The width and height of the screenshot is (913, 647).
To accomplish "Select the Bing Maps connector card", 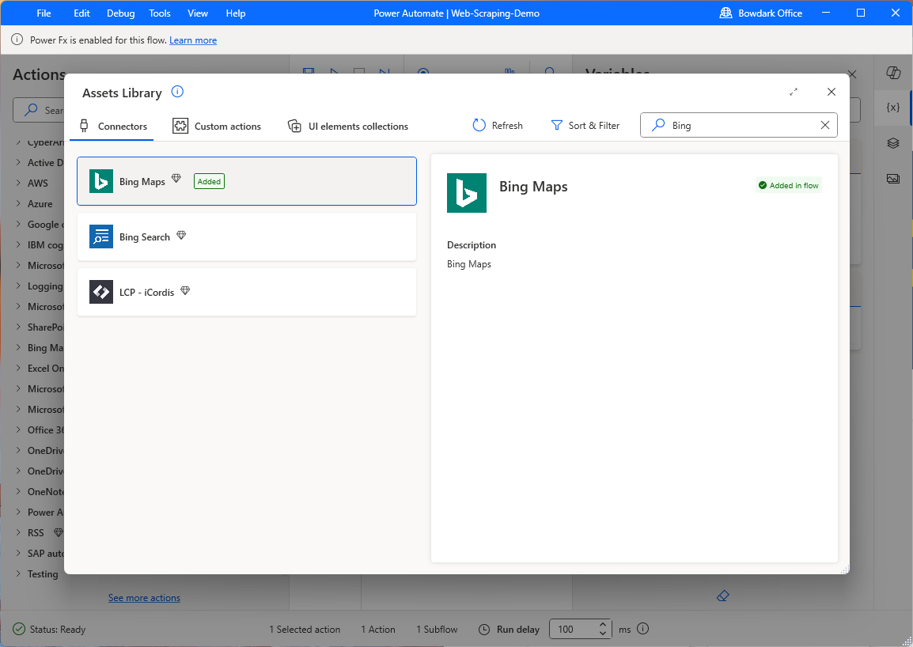I will (247, 181).
